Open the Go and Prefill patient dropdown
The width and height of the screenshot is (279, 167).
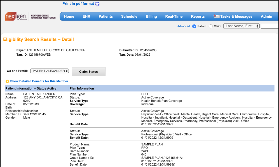(x=50, y=71)
